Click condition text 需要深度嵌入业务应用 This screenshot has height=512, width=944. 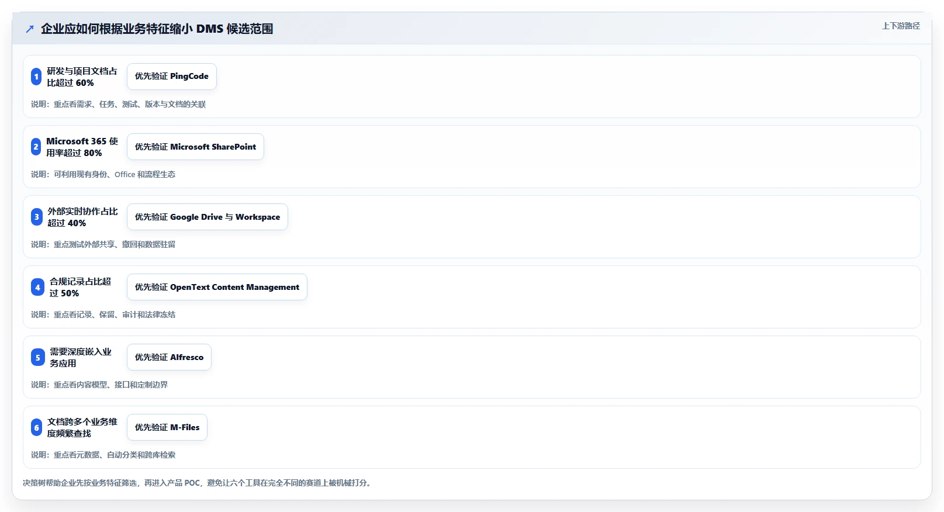coord(80,357)
